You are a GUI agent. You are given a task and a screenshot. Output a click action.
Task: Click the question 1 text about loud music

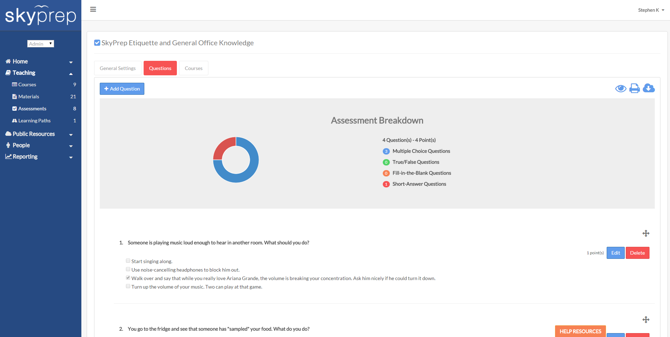218,243
